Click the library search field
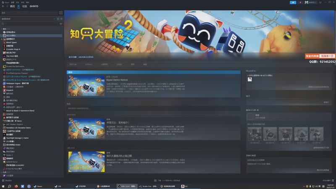This screenshot has width=336, height=189. (x=29, y=24)
